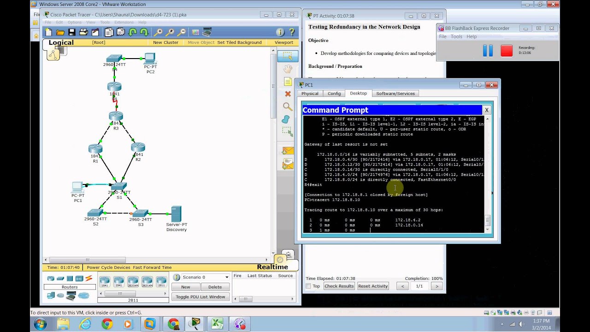Click the New file icon in Packet Tracer toolbar

click(x=48, y=32)
